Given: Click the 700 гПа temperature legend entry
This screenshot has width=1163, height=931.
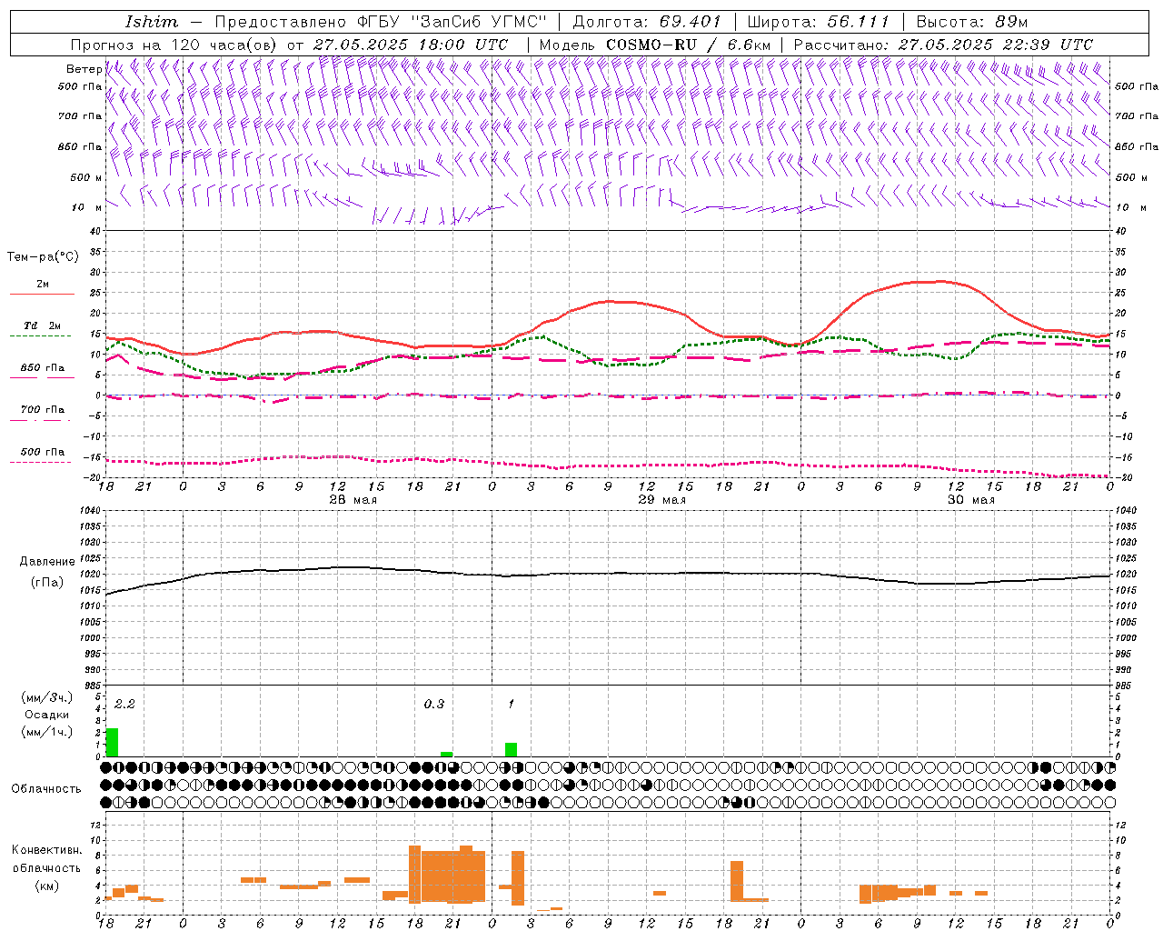Looking at the screenshot, I should [x=42, y=410].
